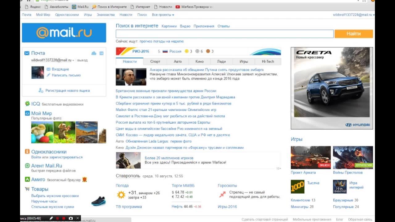Open Войны Престолов game thumbnail

click(353, 157)
